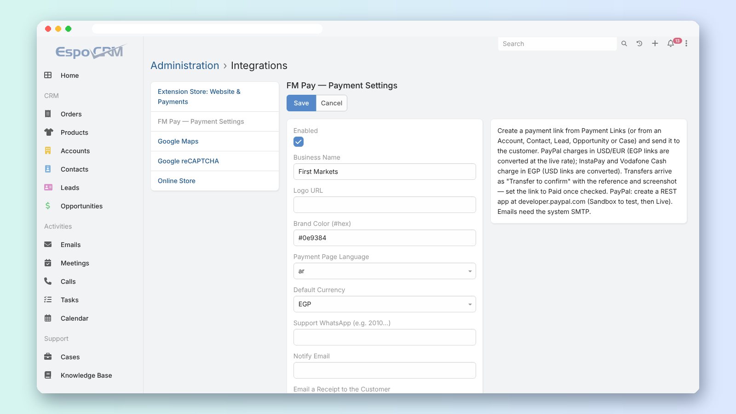
Task: Click the Meetings calendar-check icon
Action: coord(48,263)
